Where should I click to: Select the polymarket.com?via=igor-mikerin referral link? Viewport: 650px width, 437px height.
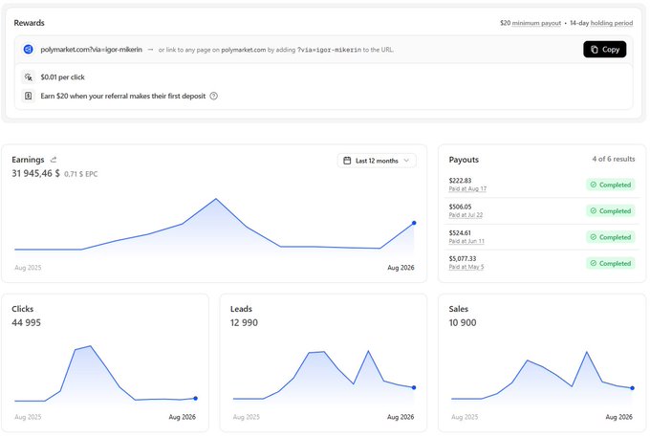(91, 50)
